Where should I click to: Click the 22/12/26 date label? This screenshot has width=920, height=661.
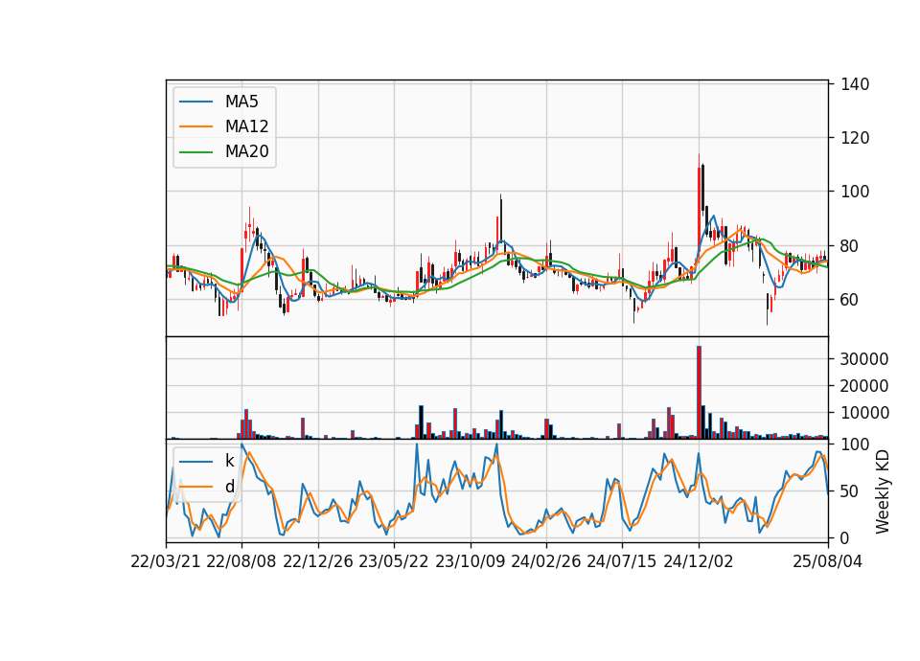318,561
